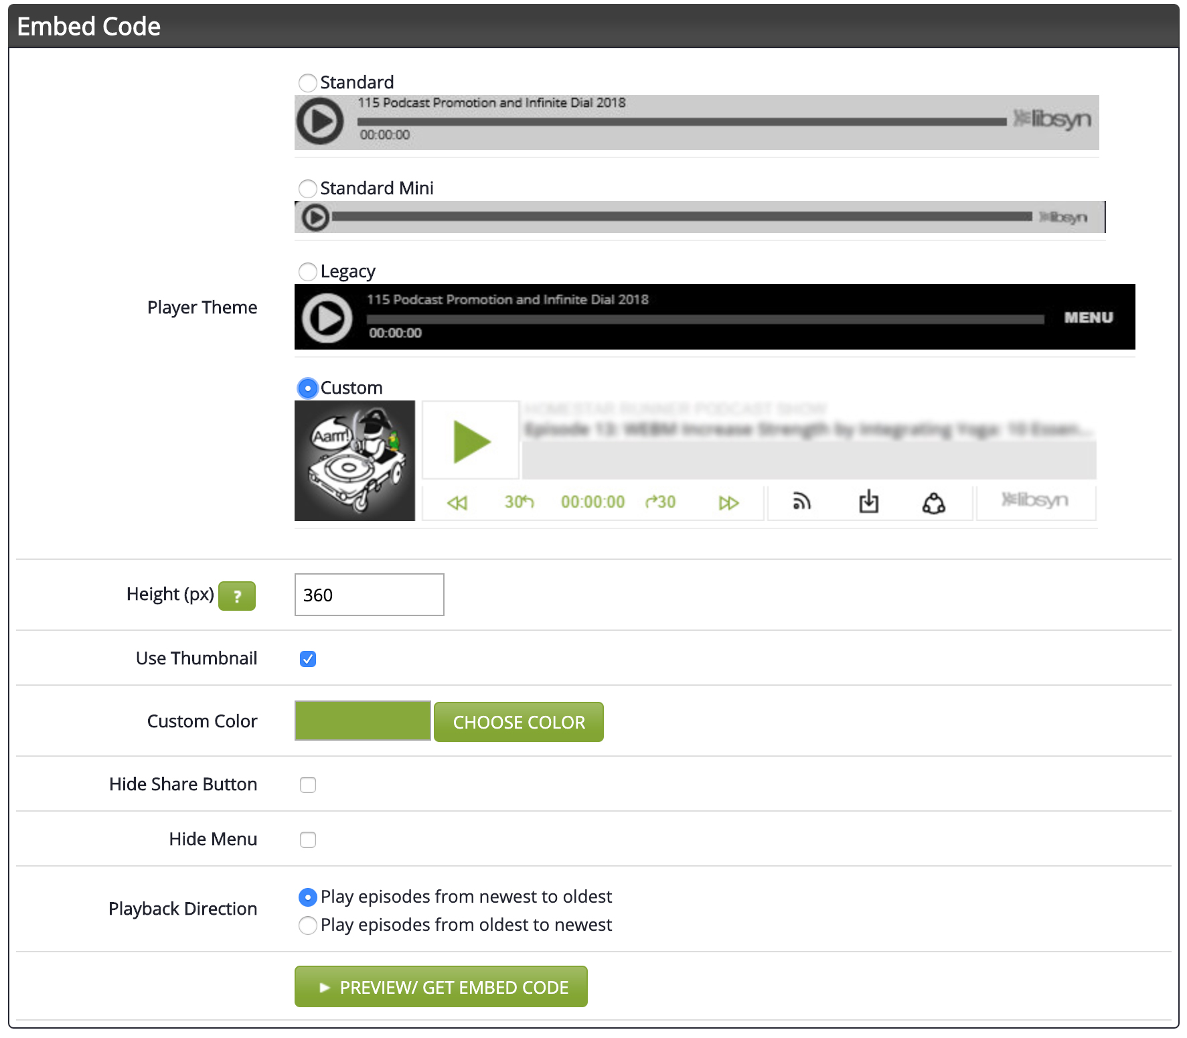Viewport: 1187px width, 1038px height.
Task: Click the green play icon in the Custom player
Action: click(x=471, y=441)
